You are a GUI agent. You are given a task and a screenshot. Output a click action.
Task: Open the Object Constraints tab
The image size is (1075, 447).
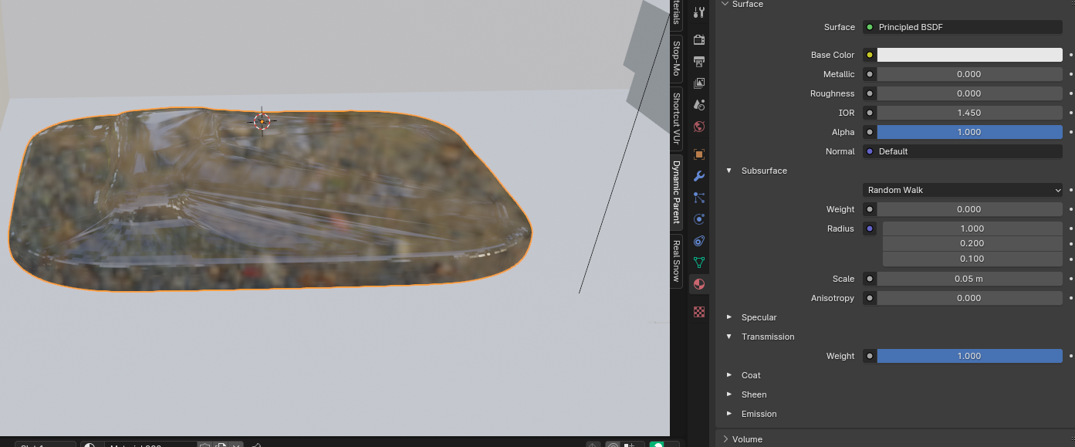[699, 241]
